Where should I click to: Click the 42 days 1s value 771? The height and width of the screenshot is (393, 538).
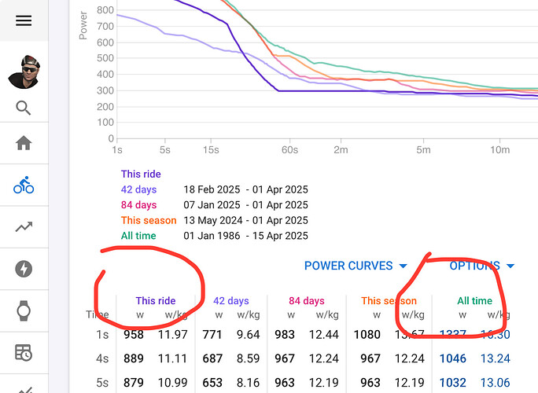[212, 335]
